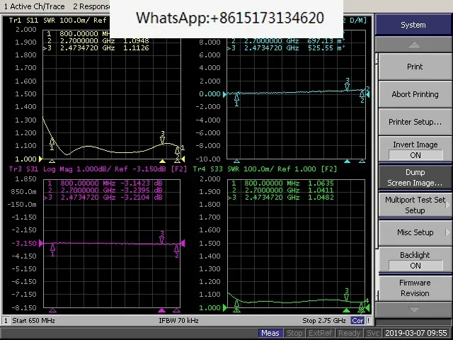This screenshot has height=340, width=453.
Task: Select marker 1 on cyan Tr2 trace
Action: 236,96
